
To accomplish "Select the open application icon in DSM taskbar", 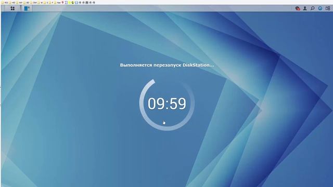I will click(x=27, y=8).
